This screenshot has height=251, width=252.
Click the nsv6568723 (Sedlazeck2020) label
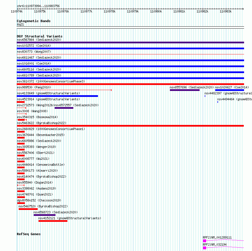coord(55,212)
